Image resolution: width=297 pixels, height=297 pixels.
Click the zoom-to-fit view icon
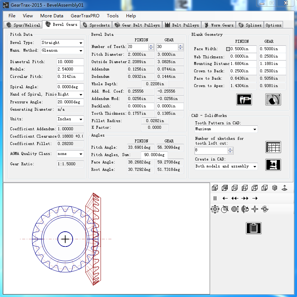[x=215, y=209]
